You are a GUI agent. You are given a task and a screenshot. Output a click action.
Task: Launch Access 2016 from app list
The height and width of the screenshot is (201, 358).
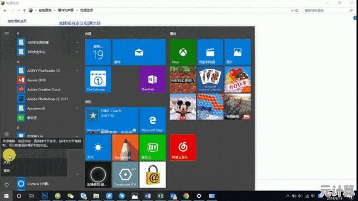coord(48,80)
